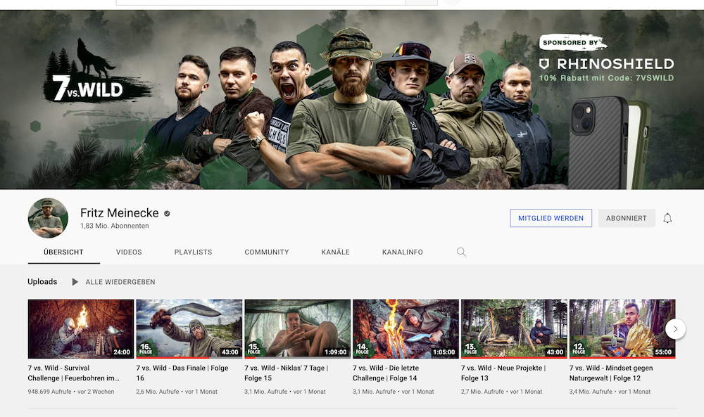Click title '7 vs. Wild - Survival Challenge | Feuerbohren im...'
The height and width of the screenshot is (417, 704).
click(x=74, y=373)
